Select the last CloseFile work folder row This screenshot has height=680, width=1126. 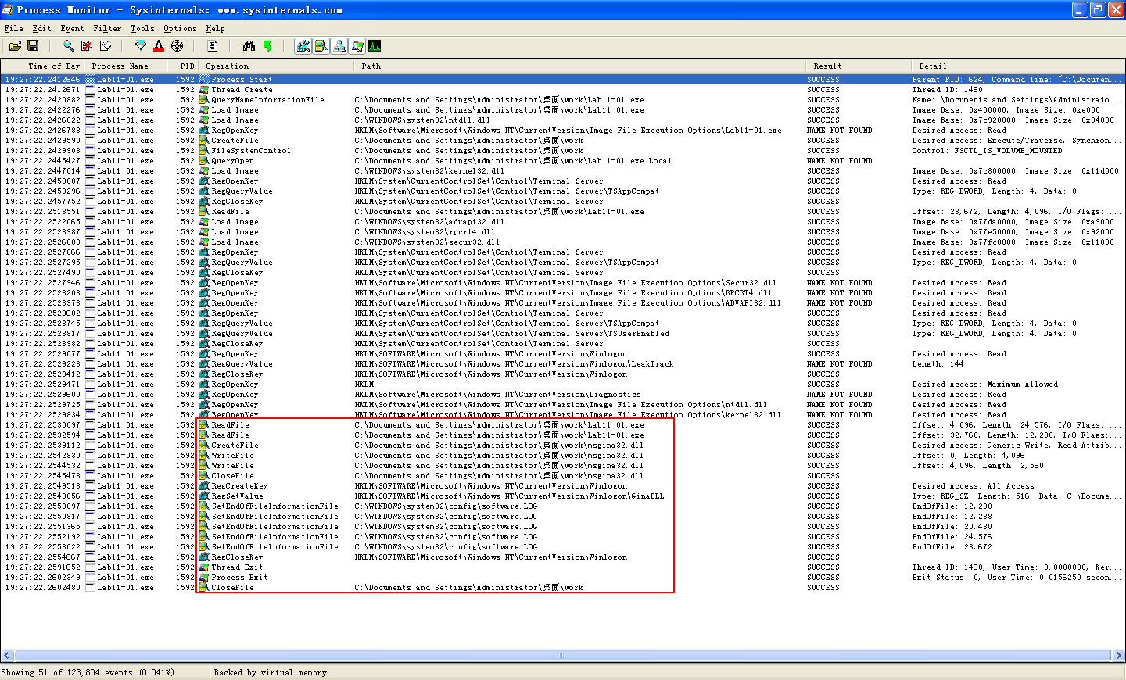[563, 588]
